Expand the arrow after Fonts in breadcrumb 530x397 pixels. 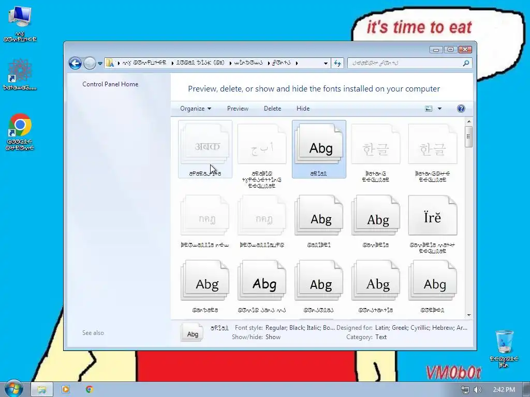click(x=297, y=63)
